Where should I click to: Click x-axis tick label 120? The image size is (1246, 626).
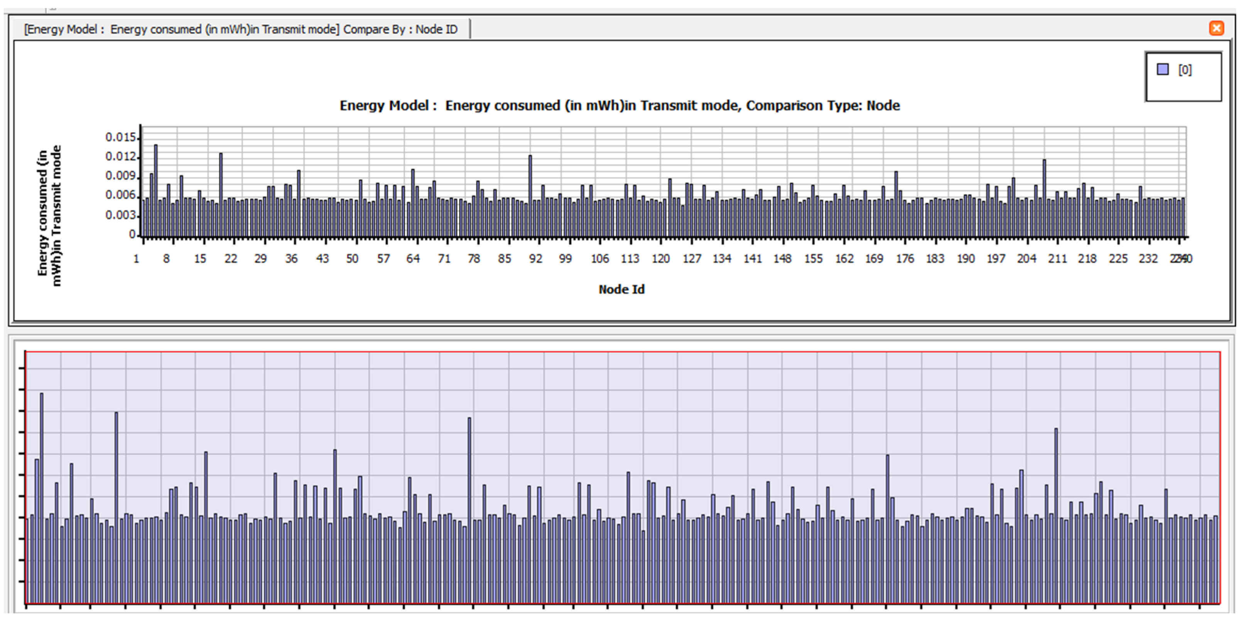[x=660, y=259]
